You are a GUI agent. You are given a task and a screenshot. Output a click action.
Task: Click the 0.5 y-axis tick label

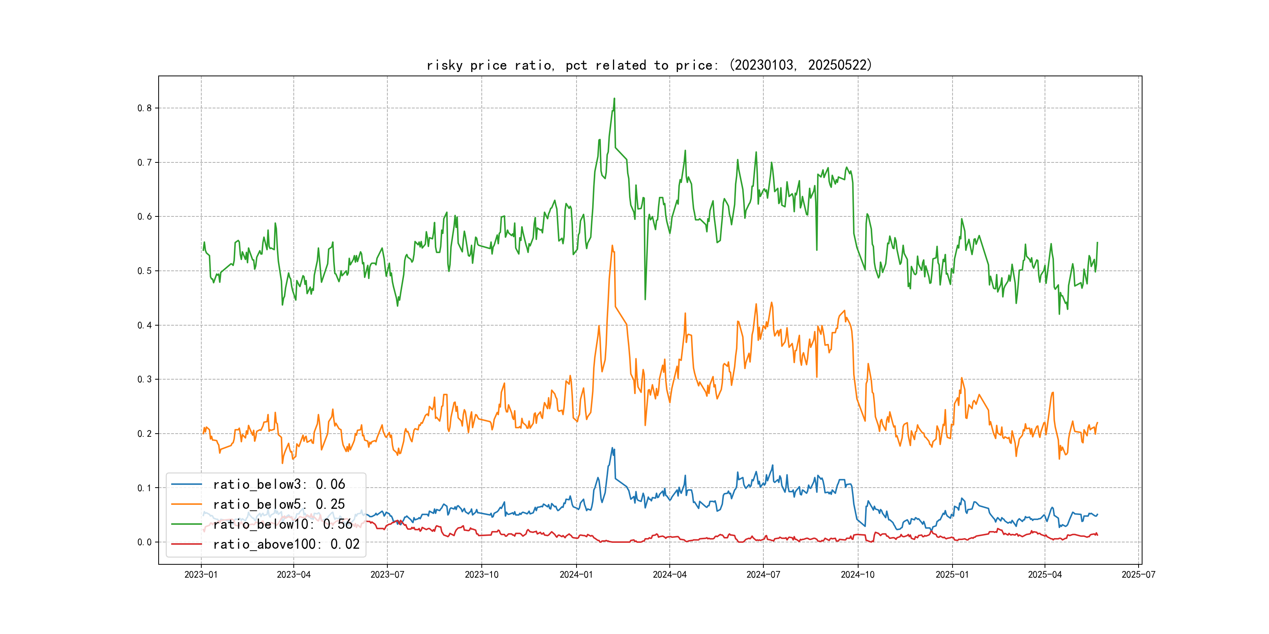145,271
